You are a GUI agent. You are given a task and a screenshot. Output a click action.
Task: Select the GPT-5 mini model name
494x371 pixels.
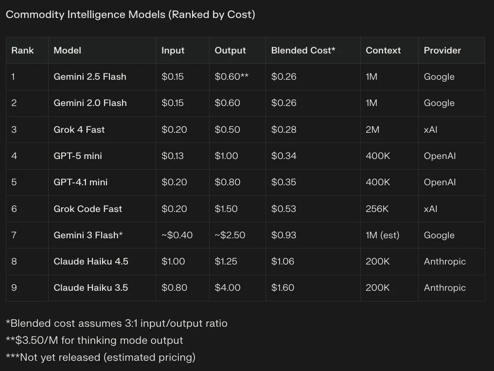coord(78,156)
